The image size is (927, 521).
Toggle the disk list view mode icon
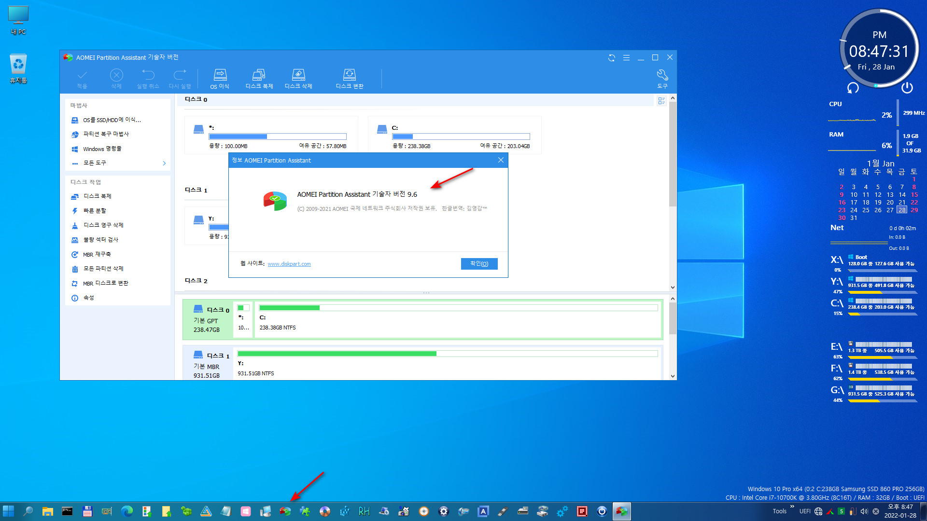click(x=661, y=100)
